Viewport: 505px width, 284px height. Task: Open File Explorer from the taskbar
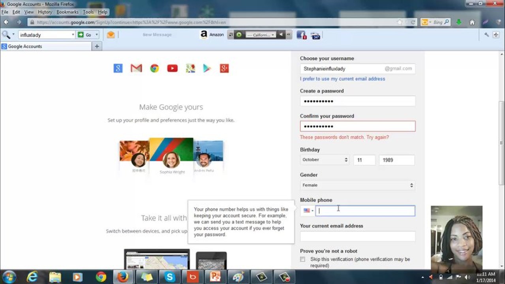pos(55,277)
